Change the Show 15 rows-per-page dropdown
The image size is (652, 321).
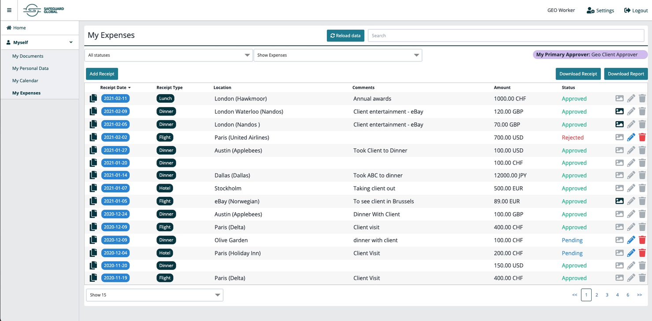(x=155, y=295)
